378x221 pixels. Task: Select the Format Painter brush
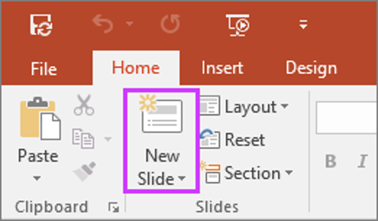84,171
